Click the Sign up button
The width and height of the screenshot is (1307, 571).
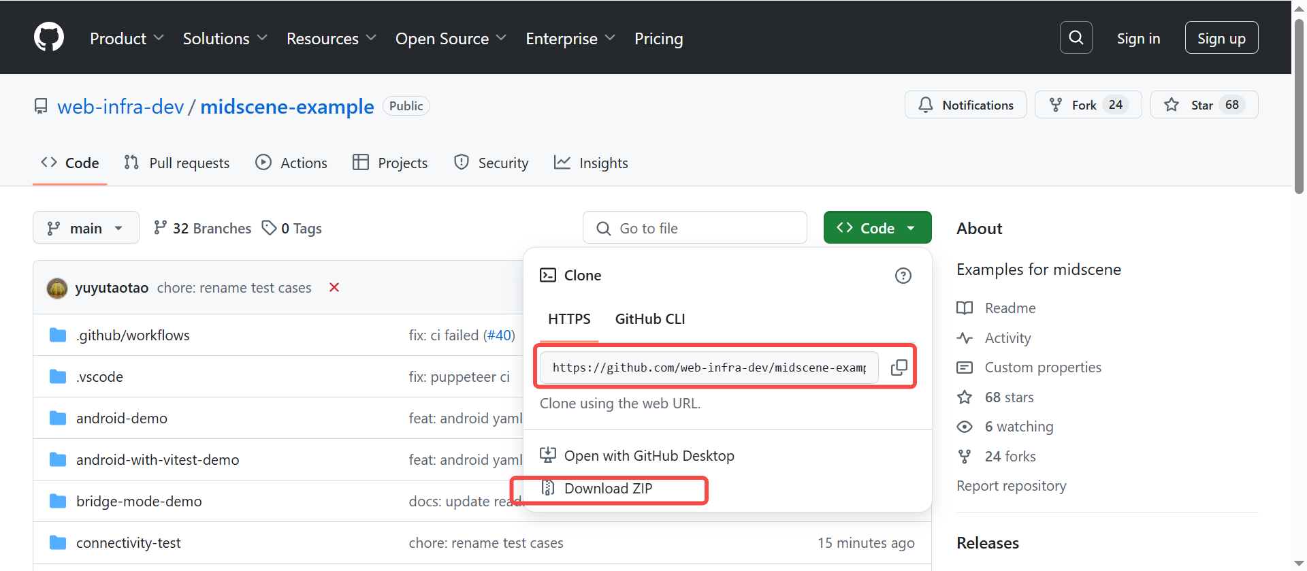pos(1221,38)
